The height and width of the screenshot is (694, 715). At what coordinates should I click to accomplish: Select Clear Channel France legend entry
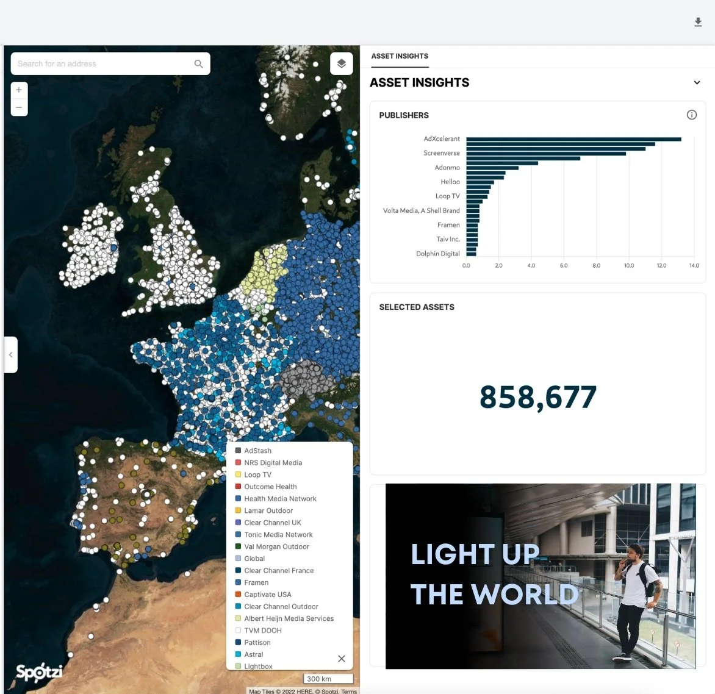pyautogui.click(x=274, y=571)
